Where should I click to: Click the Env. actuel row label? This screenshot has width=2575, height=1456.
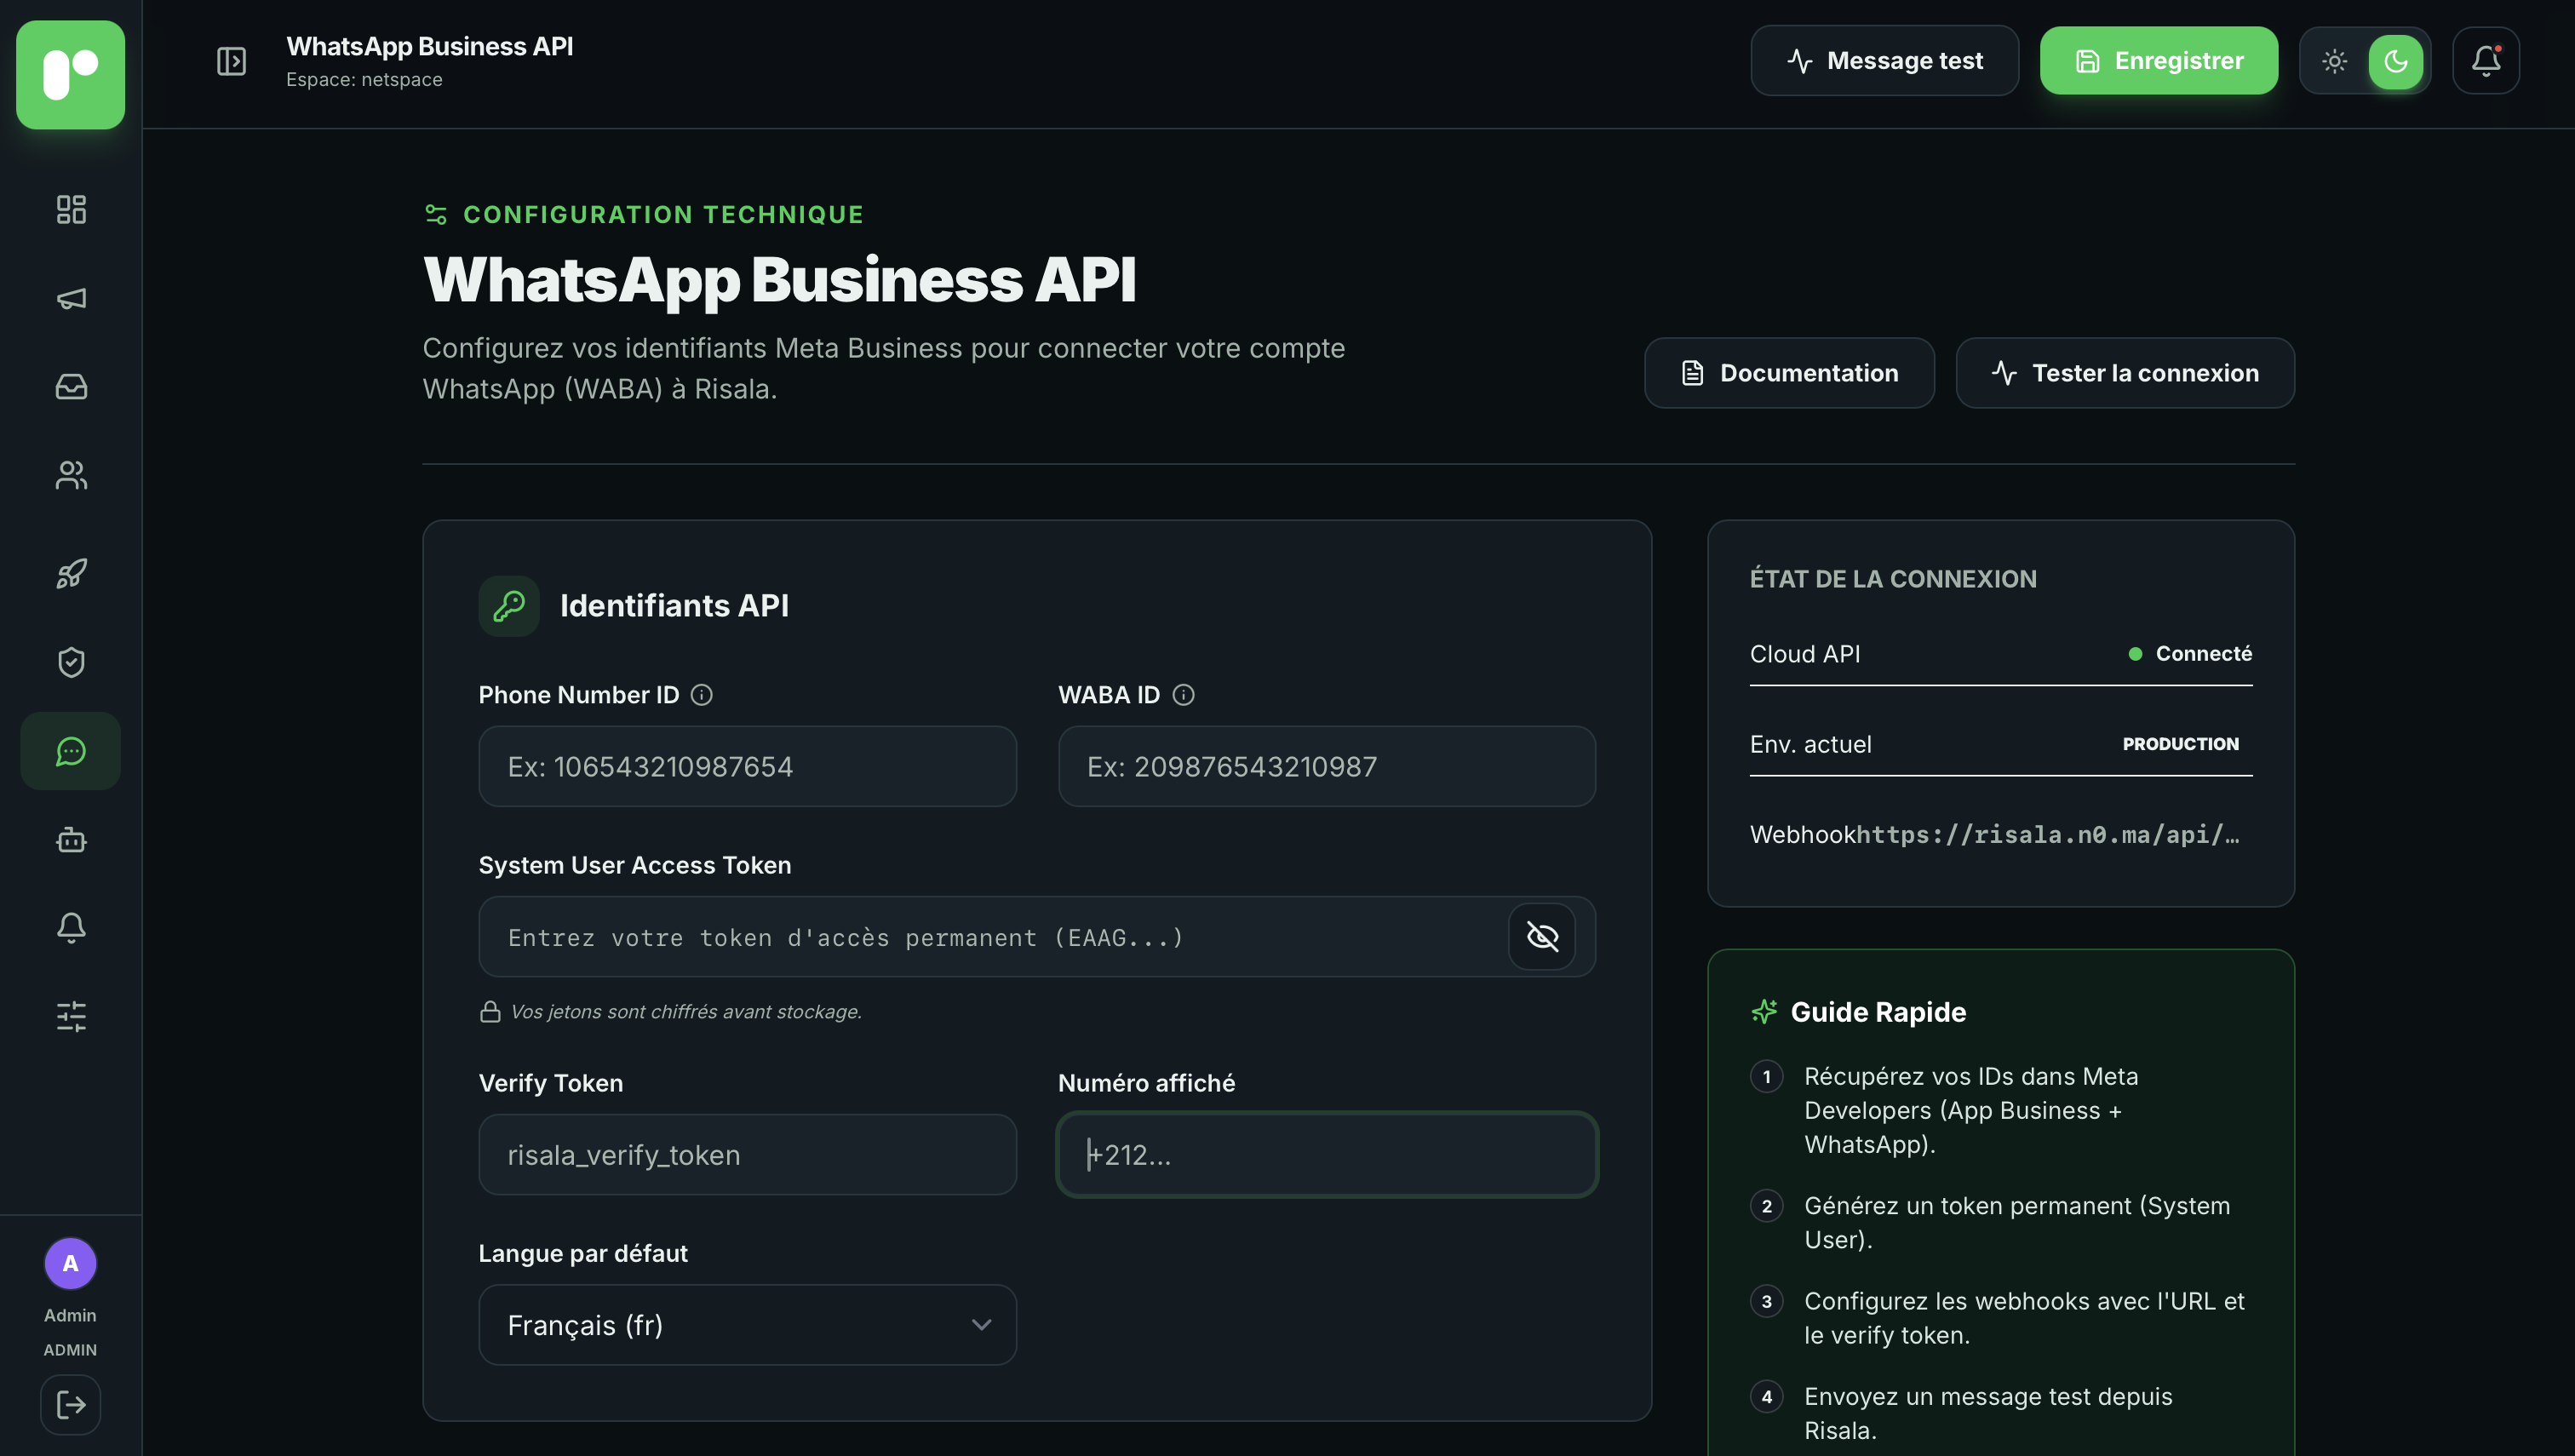1810,745
